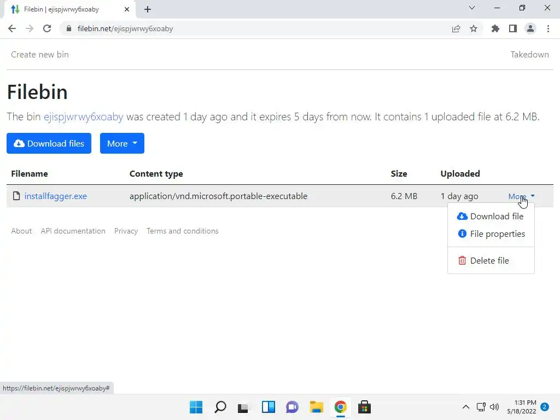Open the clock showing 1:31 PM
The height and width of the screenshot is (420, 560).
coord(522,407)
